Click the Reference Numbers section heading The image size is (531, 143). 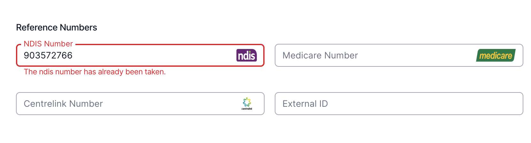pyautogui.click(x=57, y=28)
